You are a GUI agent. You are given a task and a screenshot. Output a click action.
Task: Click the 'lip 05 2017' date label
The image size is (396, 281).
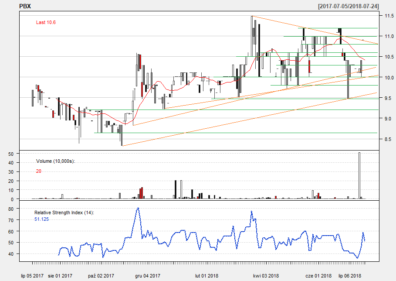pyautogui.click(x=32, y=276)
